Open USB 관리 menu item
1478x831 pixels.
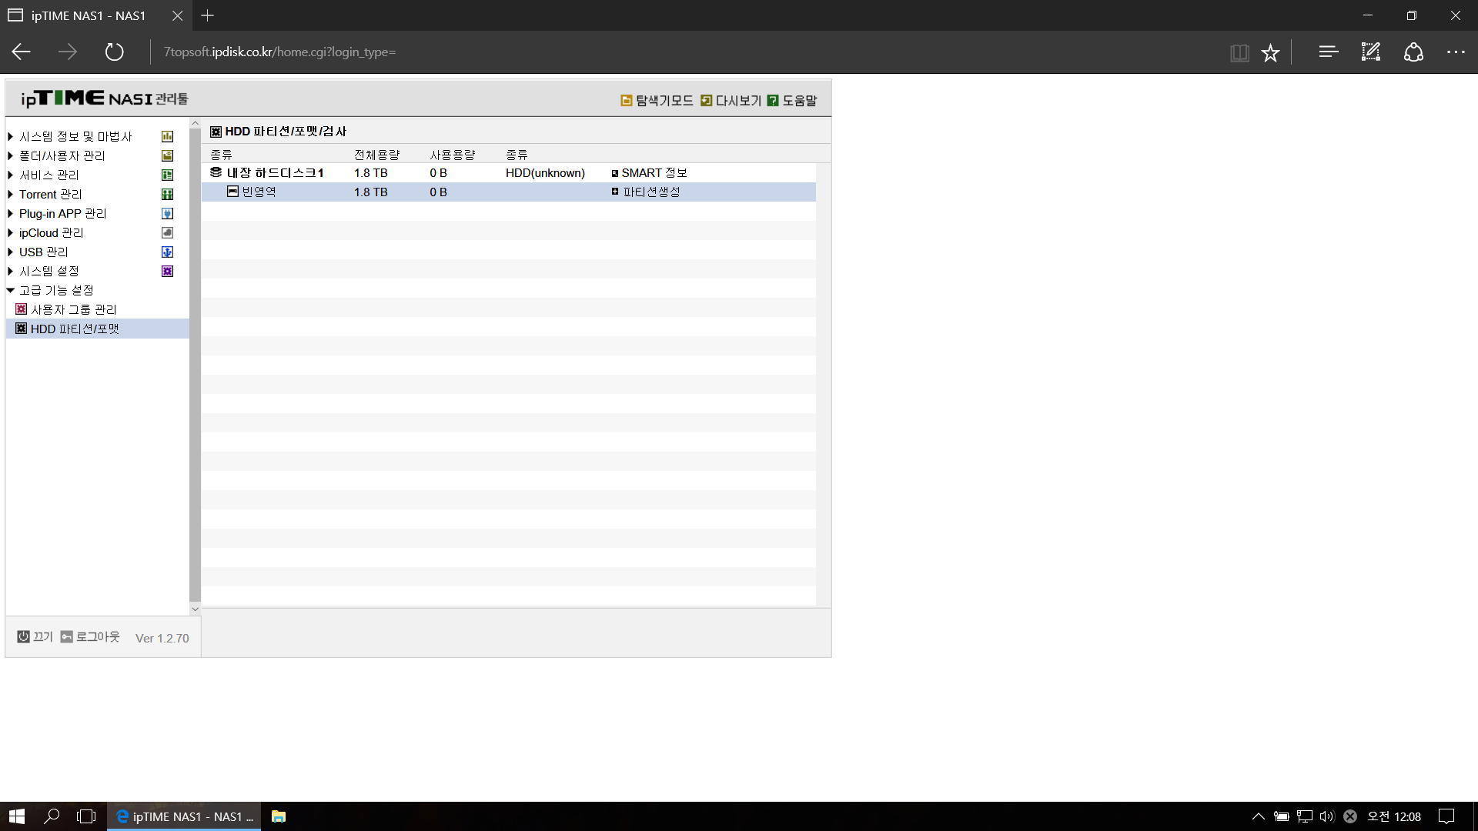pos(44,252)
